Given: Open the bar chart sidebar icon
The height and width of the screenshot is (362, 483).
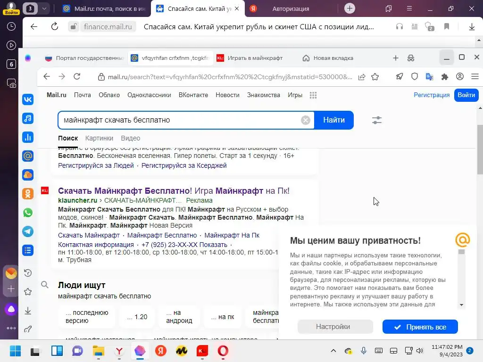Looking at the screenshot, I should [x=28, y=137].
